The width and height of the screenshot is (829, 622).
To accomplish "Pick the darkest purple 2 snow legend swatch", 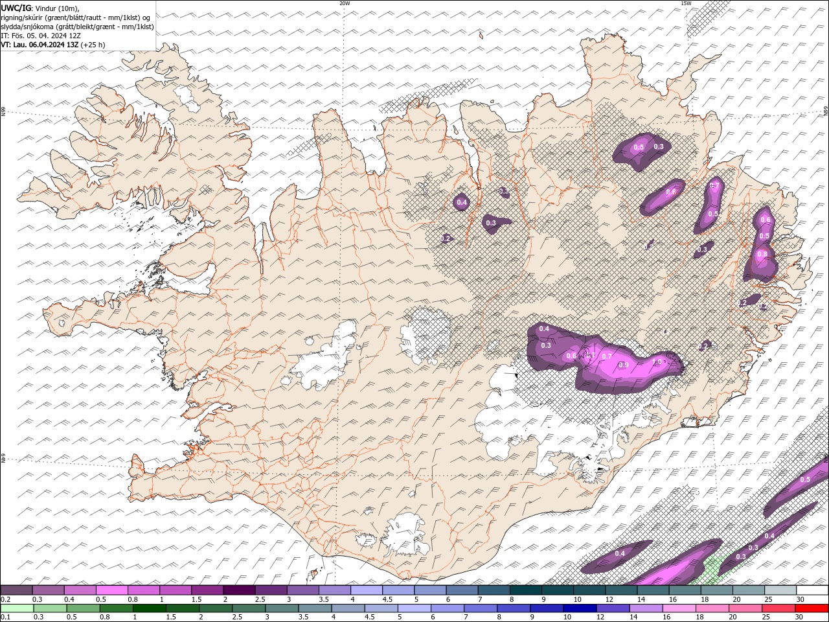I will (238, 590).
